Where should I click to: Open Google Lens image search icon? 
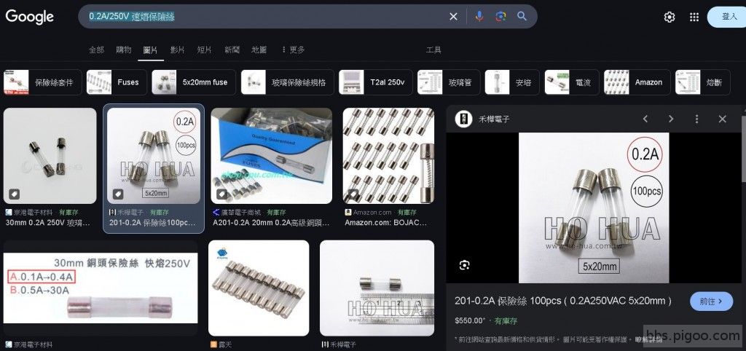(500, 17)
